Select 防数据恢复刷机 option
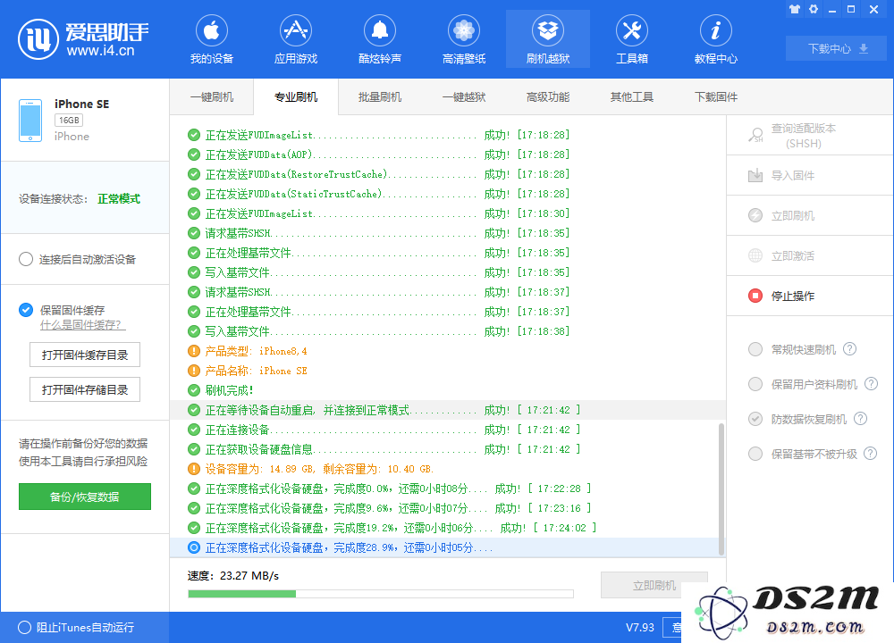 (x=755, y=419)
